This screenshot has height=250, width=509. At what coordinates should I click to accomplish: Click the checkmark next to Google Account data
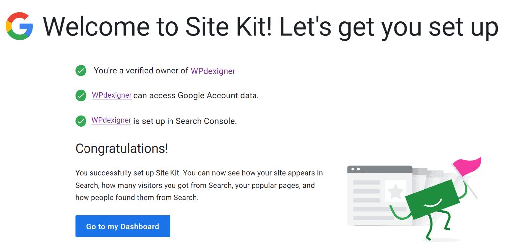[x=81, y=95]
